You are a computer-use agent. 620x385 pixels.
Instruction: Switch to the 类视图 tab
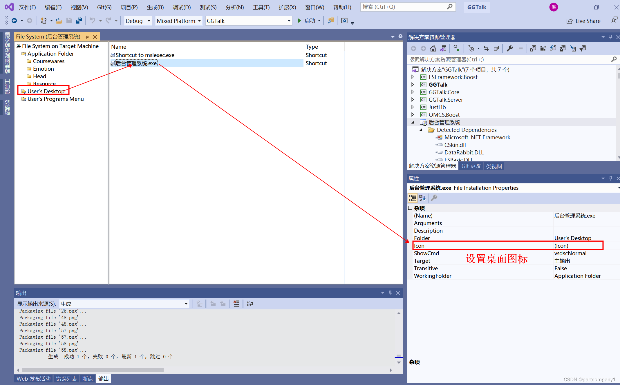[x=494, y=166]
